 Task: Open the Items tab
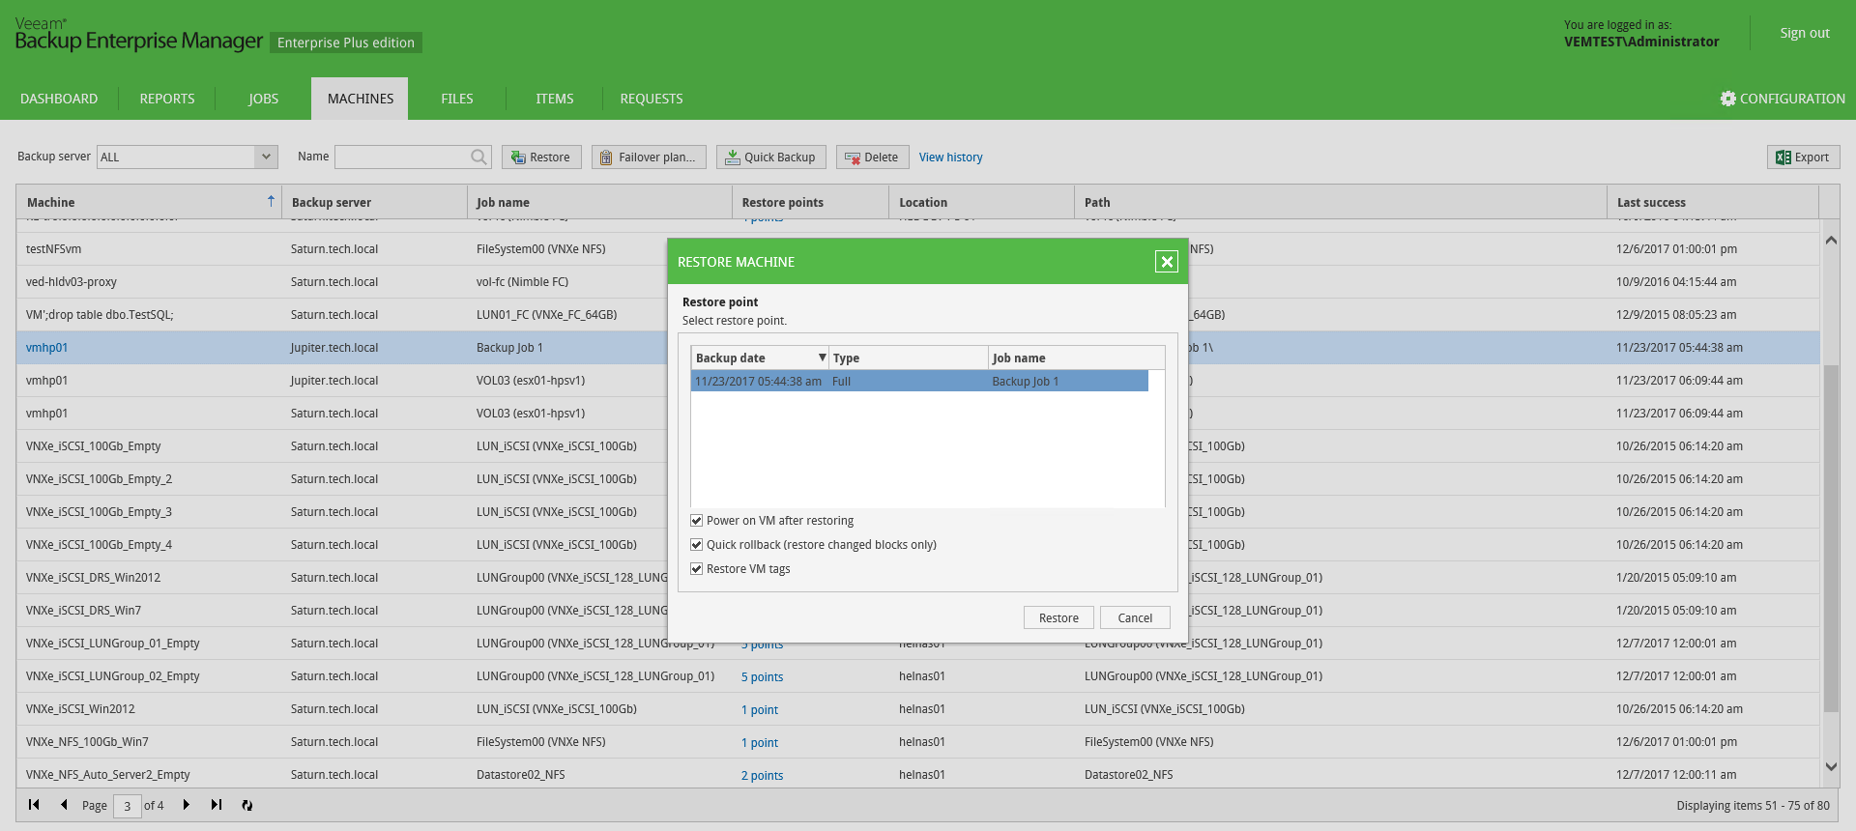point(555,99)
